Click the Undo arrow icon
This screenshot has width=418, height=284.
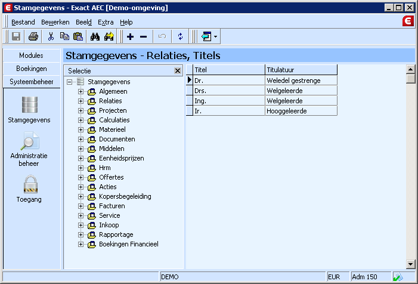point(162,36)
